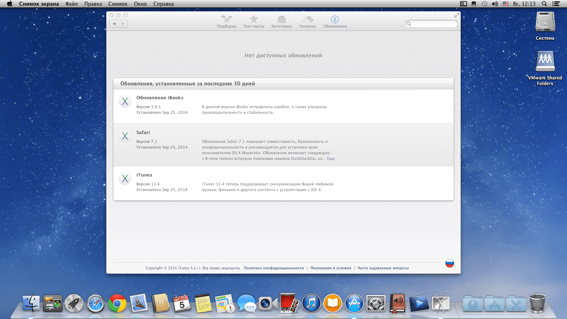Open Notes yellow pad in Dock
The height and width of the screenshot is (319, 567).
point(203,303)
